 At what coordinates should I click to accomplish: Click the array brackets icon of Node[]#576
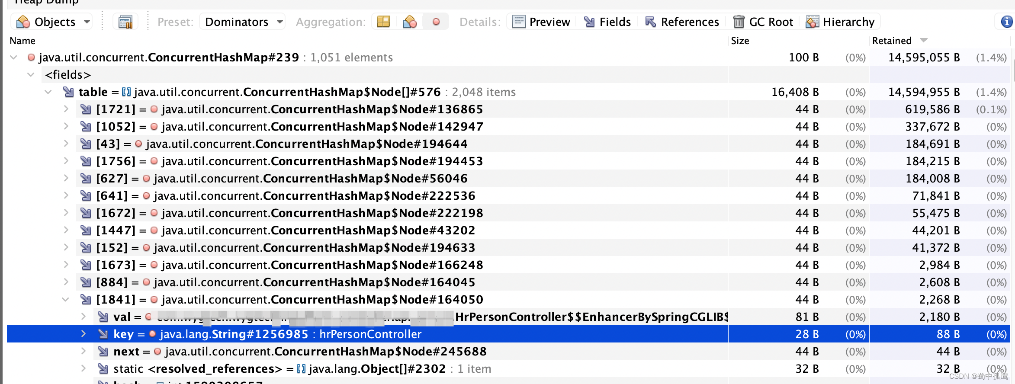coord(126,92)
